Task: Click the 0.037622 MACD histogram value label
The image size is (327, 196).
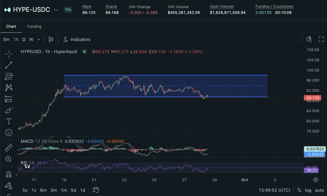Action: coord(315,149)
